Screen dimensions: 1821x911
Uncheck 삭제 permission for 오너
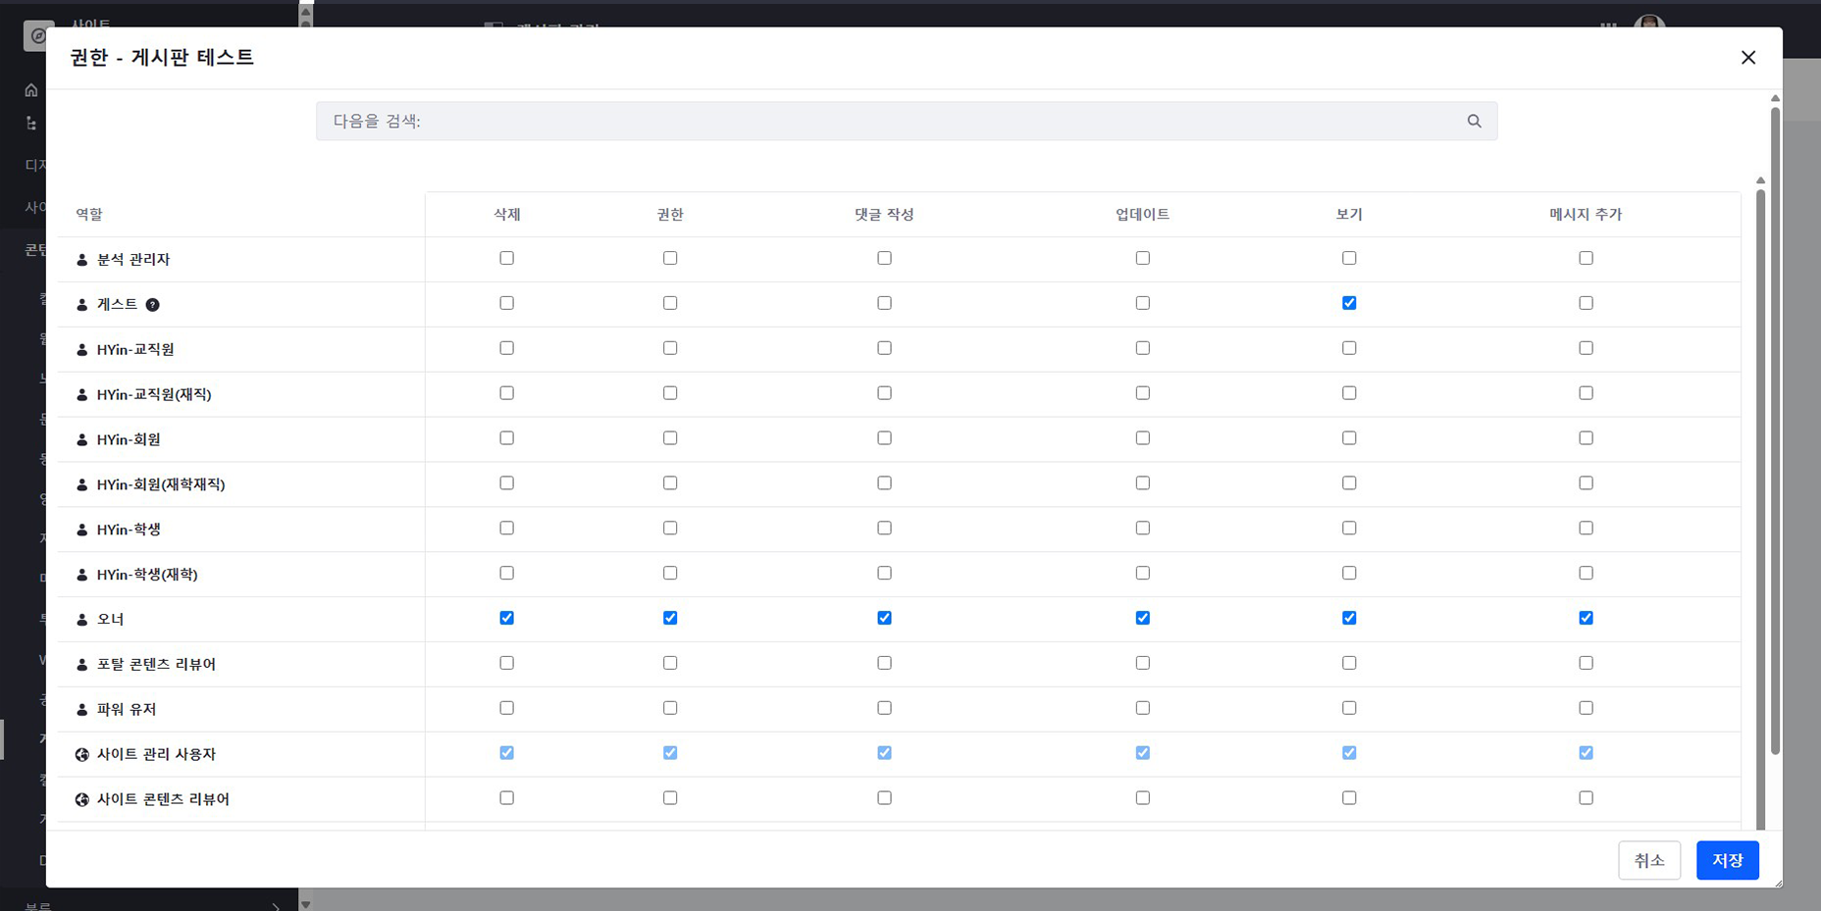506,618
